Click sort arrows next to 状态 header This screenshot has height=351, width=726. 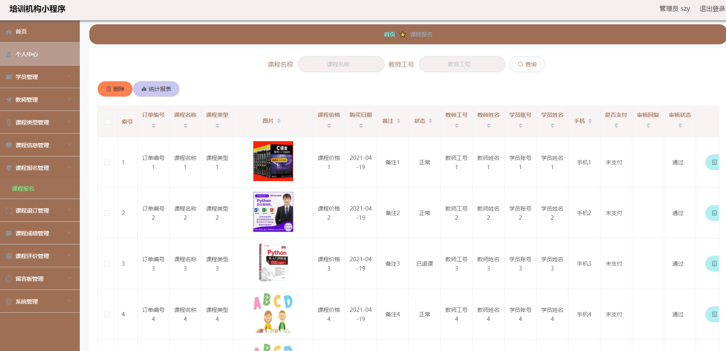pos(430,121)
